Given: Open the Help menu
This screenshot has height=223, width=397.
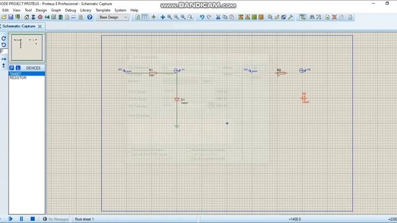Looking at the screenshot, I should click(x=134, y=11).
